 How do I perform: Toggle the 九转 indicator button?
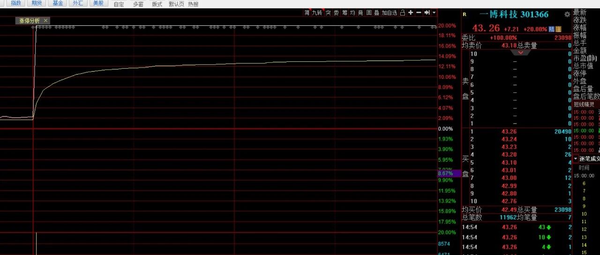318,13
